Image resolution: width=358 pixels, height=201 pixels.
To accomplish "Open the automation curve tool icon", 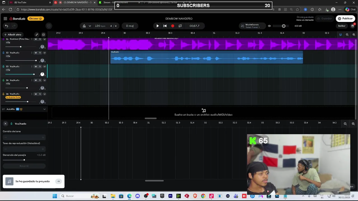I will click(37, 35).
